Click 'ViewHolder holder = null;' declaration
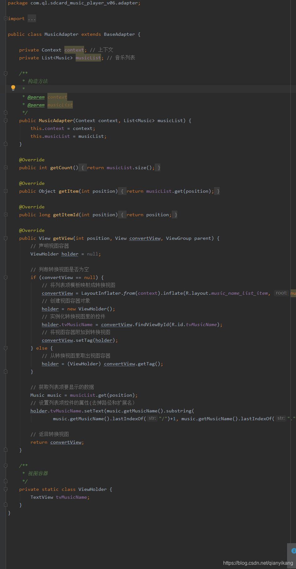The image size is (296, 569). pos(66,254)
